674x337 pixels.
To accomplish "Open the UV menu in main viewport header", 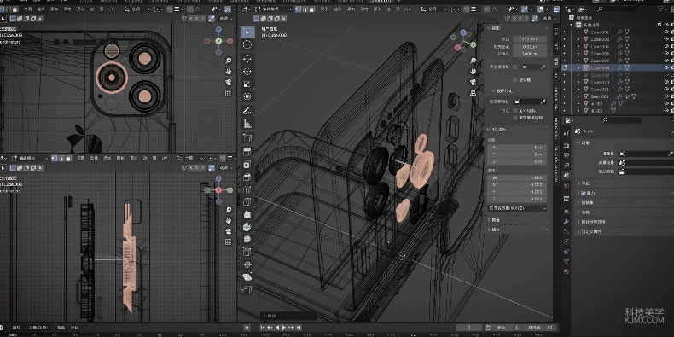I will [x=408, y=9].
